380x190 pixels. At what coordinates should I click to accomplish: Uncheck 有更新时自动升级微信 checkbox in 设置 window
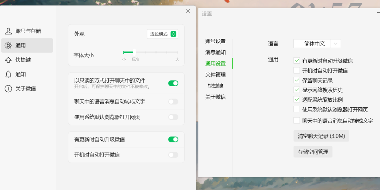(297, 61)
